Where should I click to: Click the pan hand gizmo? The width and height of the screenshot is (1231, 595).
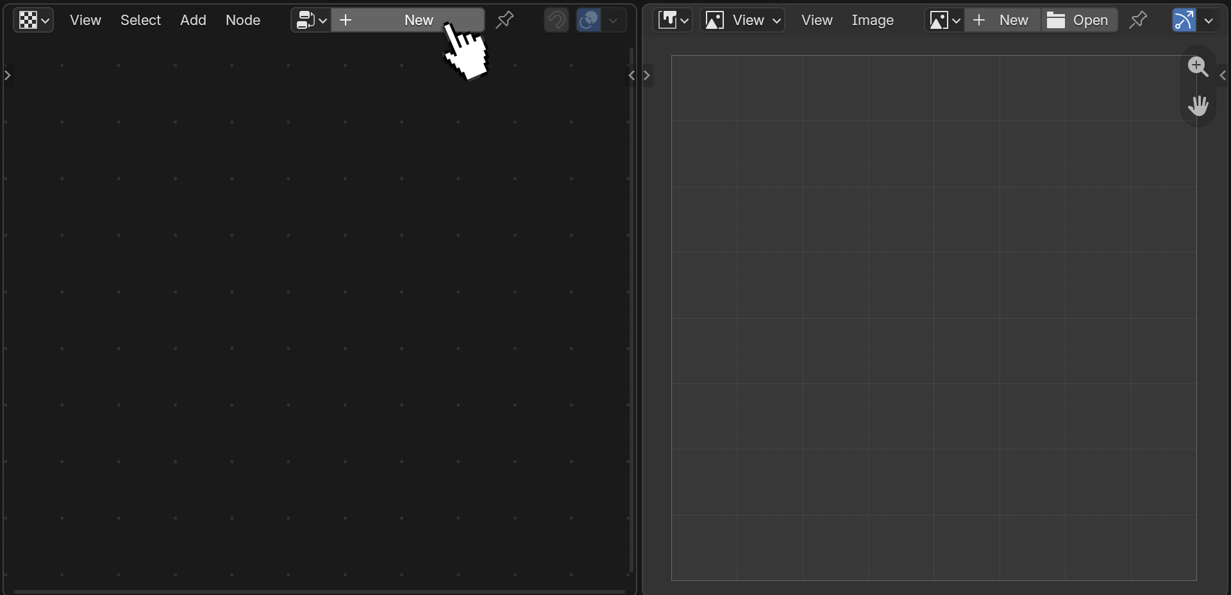pyautogui.click(x=1198, y=105)
